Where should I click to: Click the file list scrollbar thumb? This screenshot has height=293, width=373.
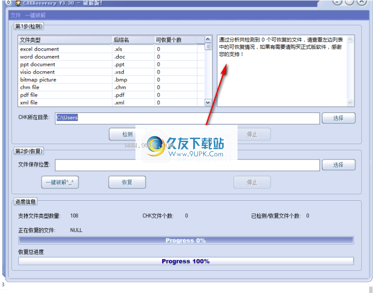coord(208,47)
